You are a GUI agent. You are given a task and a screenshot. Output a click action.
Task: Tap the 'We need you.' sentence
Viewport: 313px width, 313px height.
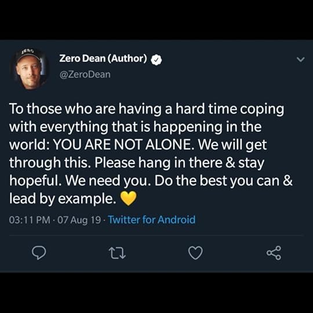point(108,181)
